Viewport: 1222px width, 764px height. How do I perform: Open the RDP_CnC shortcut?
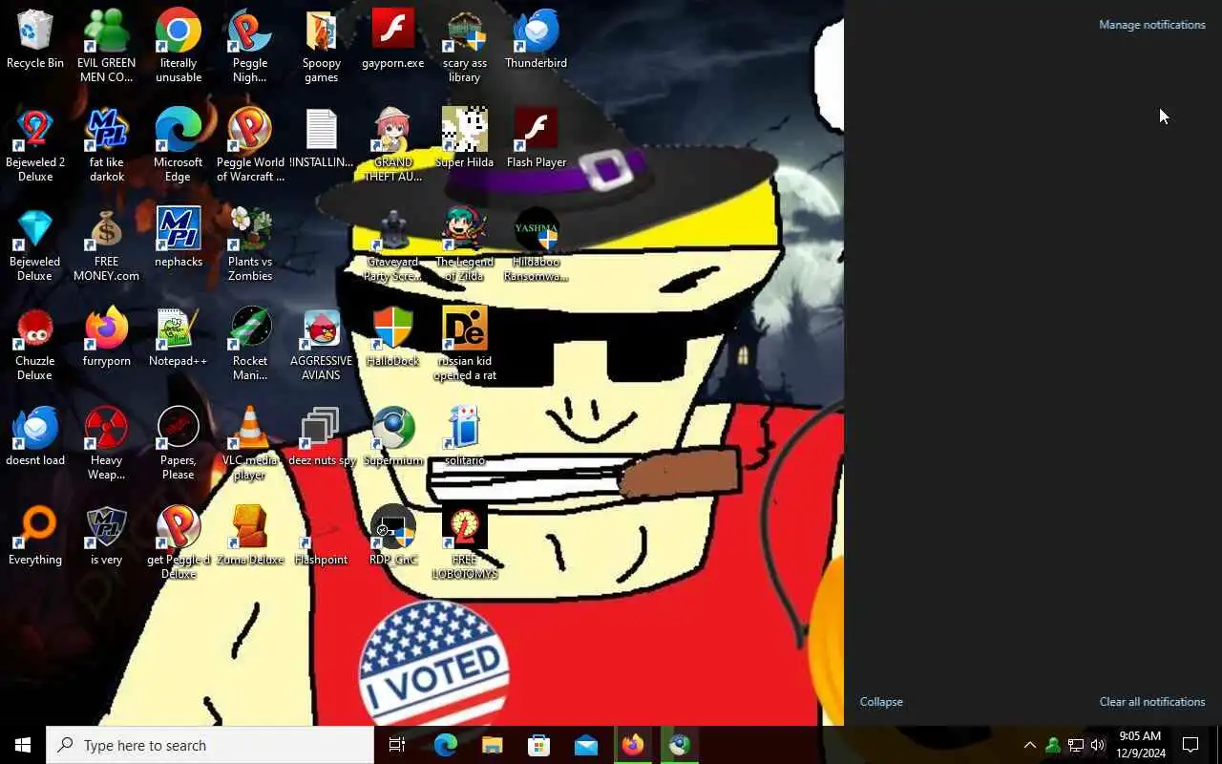[x=393, y=537]
